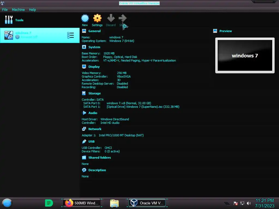The height and width of the screenshot is (209, 279).
Task: Click the Description section speech icon
Action: 84,170
